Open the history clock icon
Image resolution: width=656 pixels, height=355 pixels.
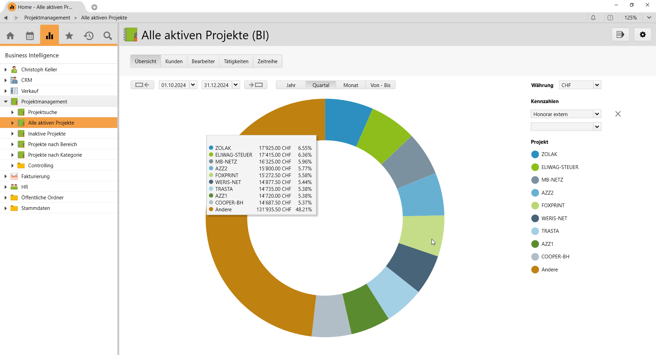(89, 35)
